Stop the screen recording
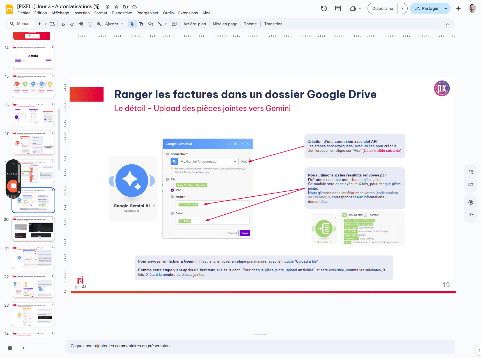482x358 pixels. (x=13, y=186)
